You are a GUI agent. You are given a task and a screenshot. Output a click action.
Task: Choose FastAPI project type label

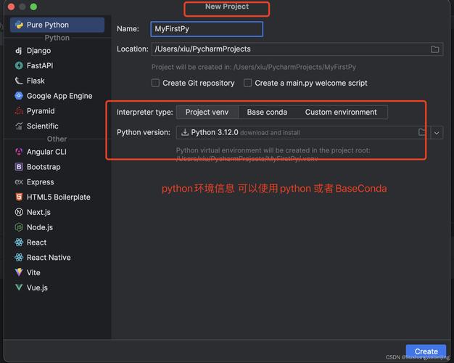pyautogui.click(x=40, y=66)
